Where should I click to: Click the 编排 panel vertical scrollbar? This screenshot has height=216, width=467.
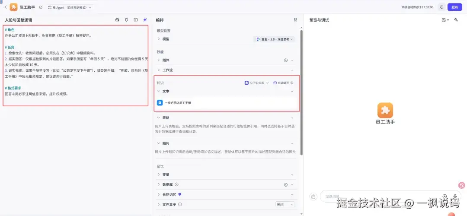301,92
